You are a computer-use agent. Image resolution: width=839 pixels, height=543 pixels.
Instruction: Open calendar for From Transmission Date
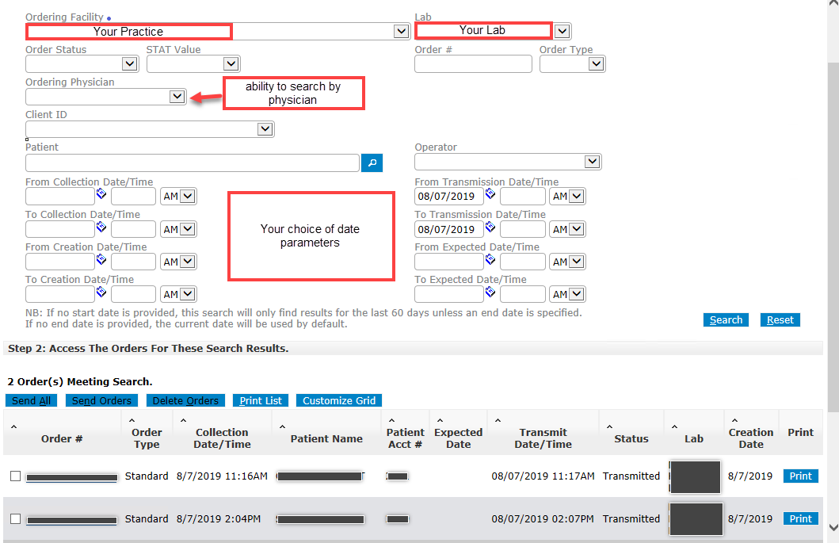point(490,194)
